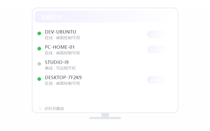
Task: Click the 远程打印 header title
Action: click(51, 17)
